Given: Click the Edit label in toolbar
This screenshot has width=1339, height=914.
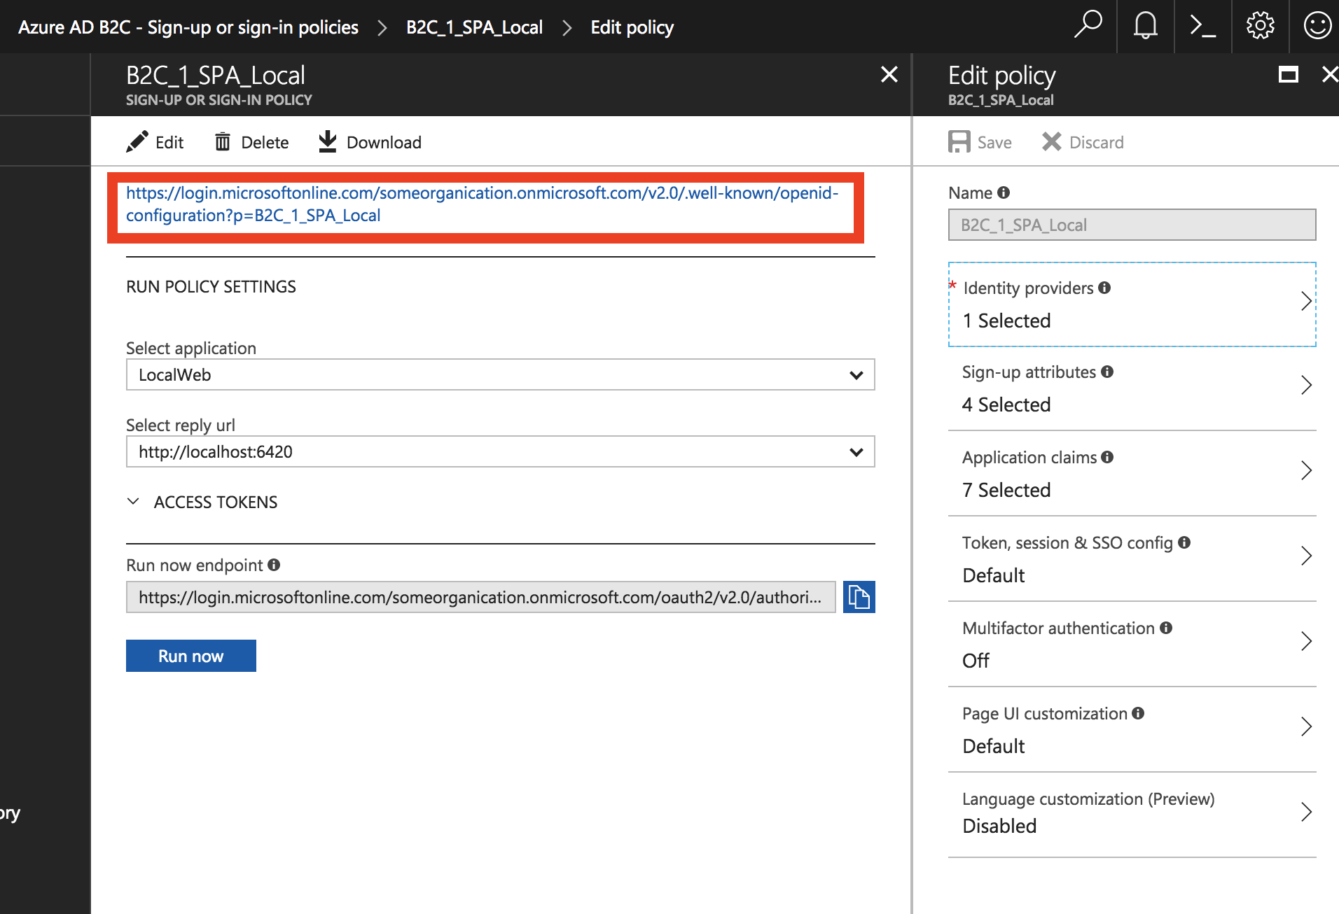Looking at the screenshot, I should click(169, 142).
